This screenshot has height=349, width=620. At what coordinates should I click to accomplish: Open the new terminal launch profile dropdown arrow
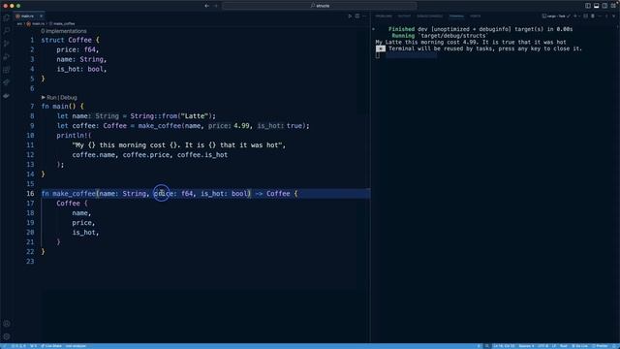coord(580,16)
